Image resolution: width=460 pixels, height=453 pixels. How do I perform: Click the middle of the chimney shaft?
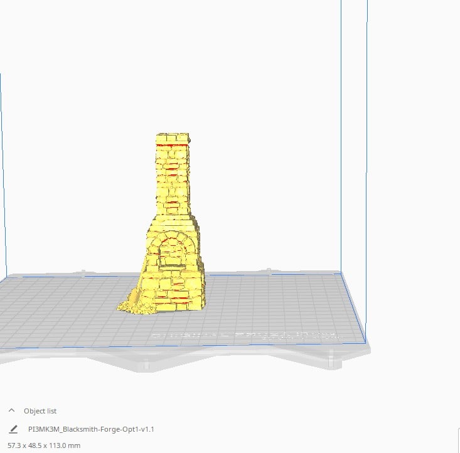pos(174,182)
